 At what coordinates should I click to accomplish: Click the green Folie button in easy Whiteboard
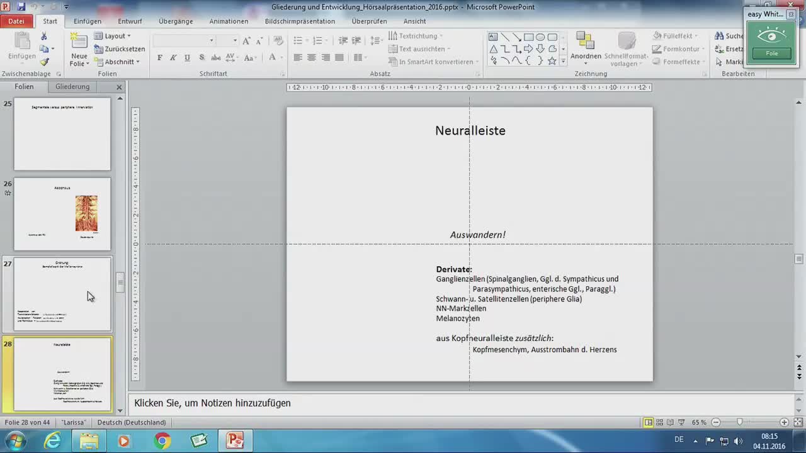coord(771,53)
